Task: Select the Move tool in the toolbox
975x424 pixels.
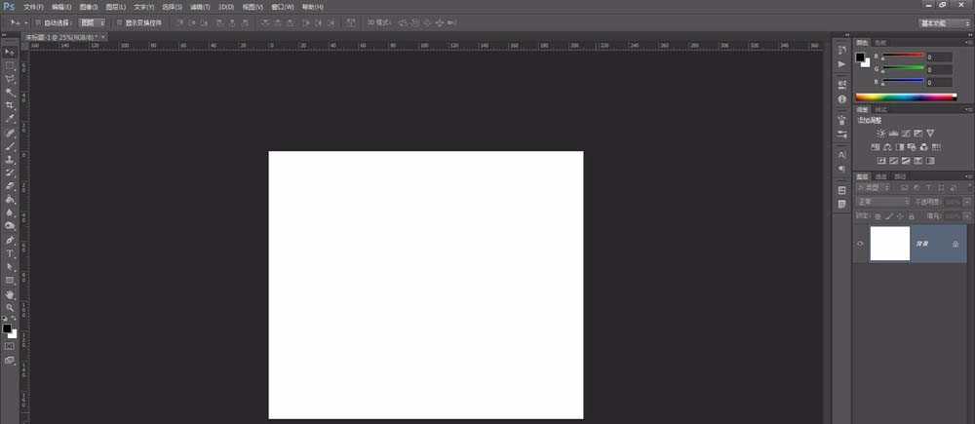Action: [10, 52]
